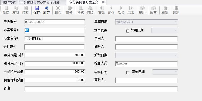Viewport: 202px width, 101px height.
Task: Click the 放弃 discard icon
Action: pos(46,8)
